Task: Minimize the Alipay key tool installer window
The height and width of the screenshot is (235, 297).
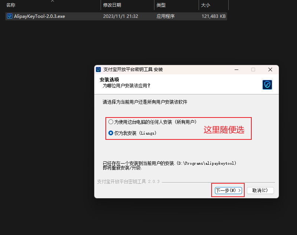Action: 236,70
